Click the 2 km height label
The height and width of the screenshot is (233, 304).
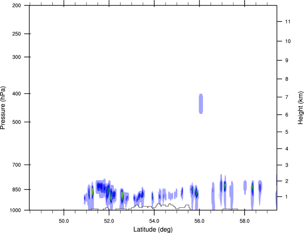tap(286, 181)
